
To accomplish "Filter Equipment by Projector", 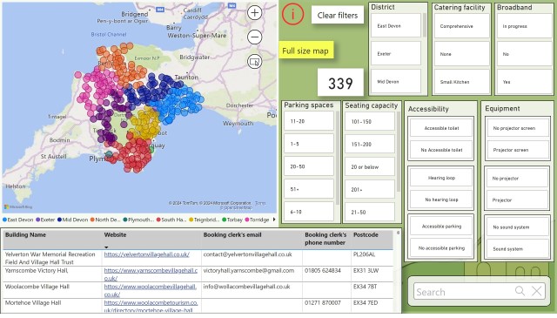I will tap(518, 200).
